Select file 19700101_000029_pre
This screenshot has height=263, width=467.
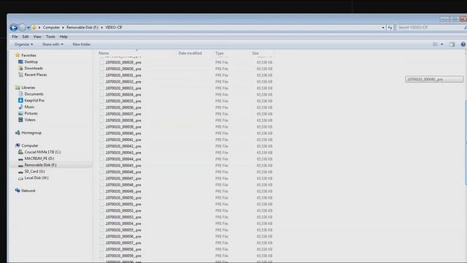[123, 63]
